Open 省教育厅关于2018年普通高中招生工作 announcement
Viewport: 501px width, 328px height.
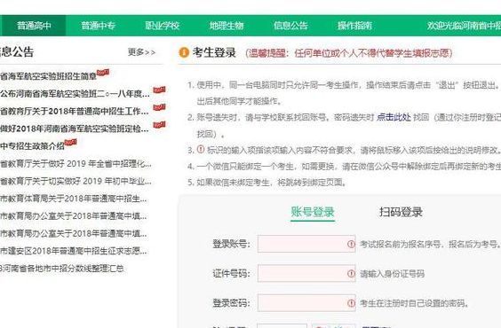point(75,112)
